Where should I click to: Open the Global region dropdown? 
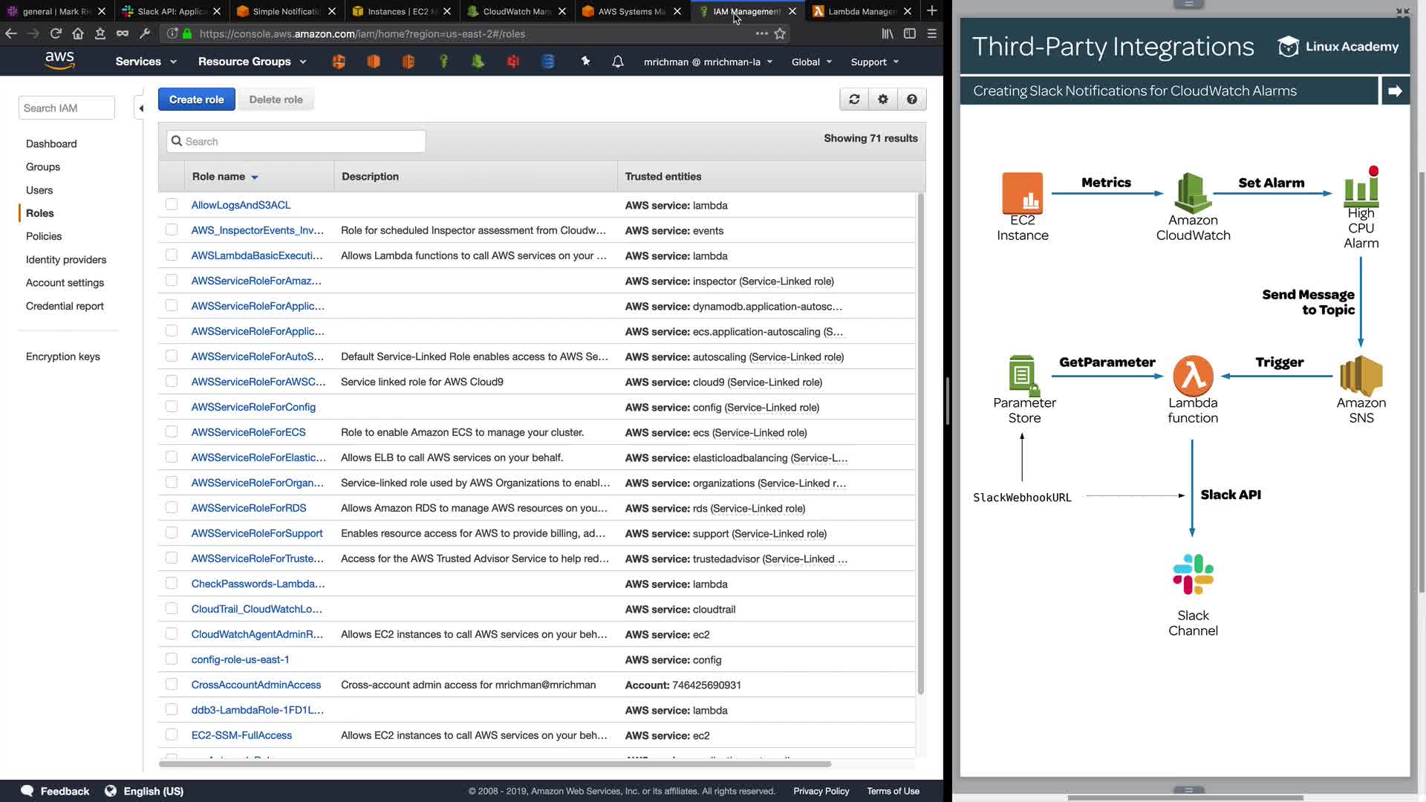tap(811, 62)
